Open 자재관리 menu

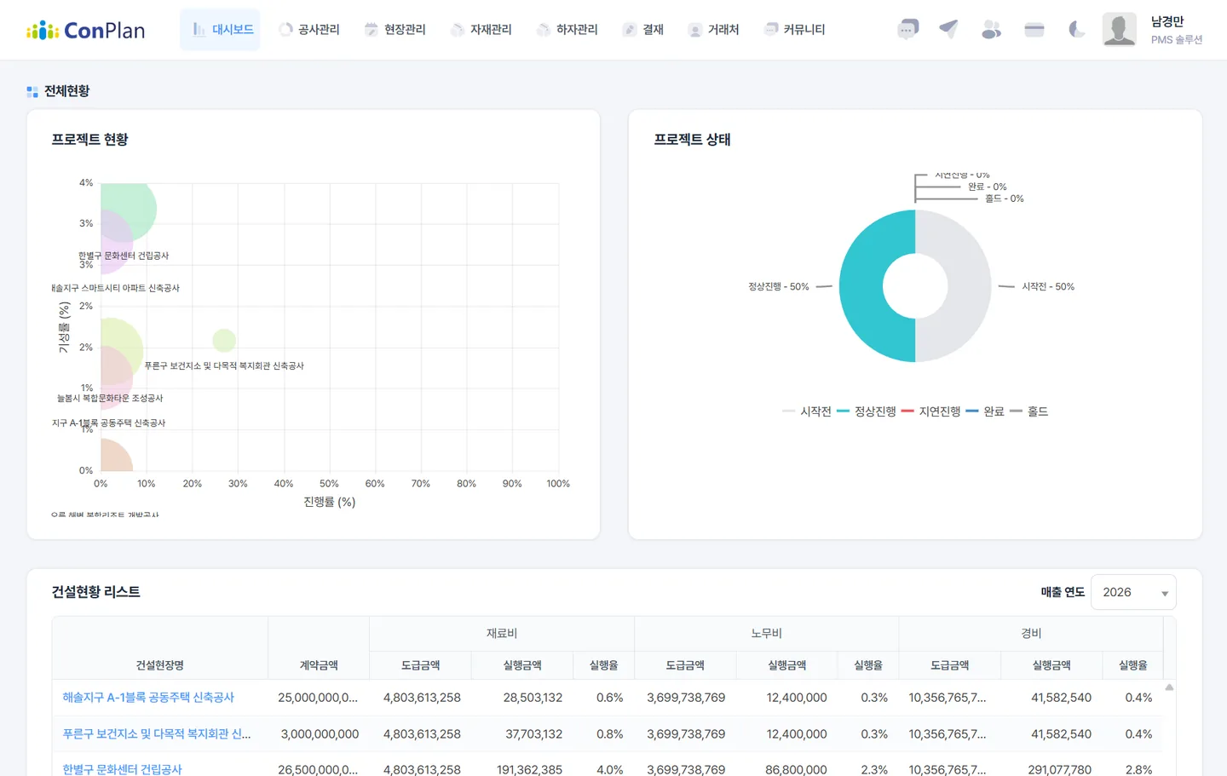(481, 30)
